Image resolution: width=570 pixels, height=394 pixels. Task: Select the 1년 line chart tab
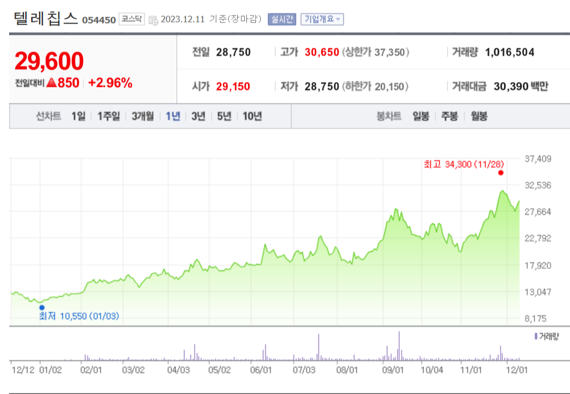(x=173, y=116)
